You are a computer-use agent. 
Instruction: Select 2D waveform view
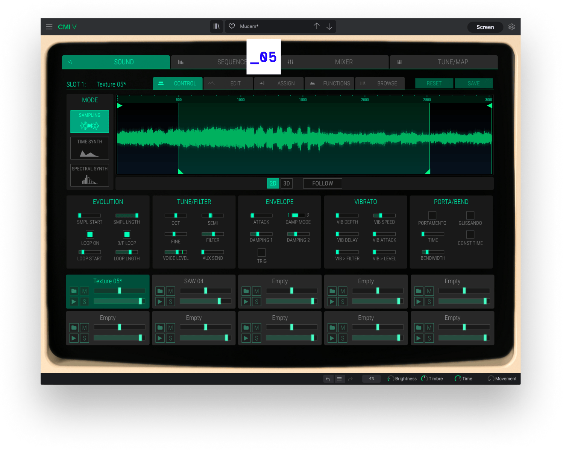point(273,183)
